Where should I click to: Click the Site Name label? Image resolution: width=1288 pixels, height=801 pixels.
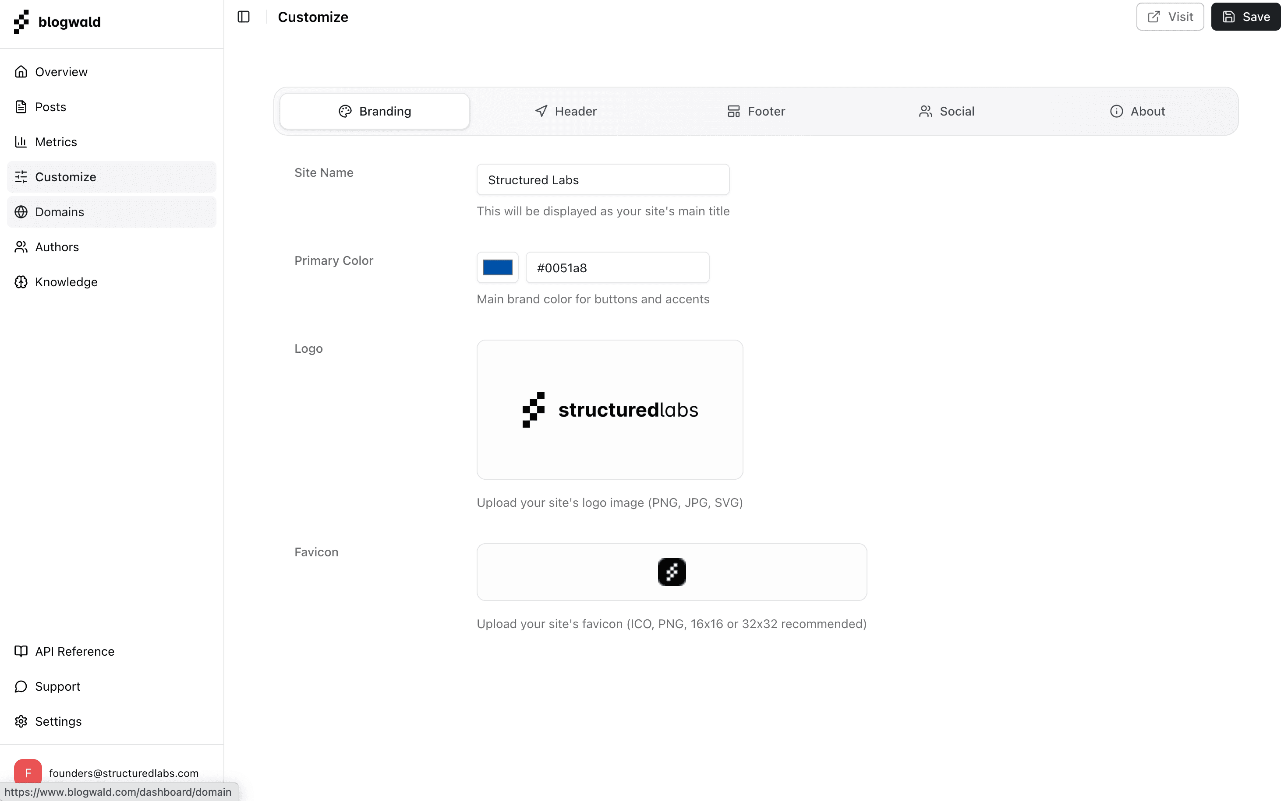pos(323,173)
